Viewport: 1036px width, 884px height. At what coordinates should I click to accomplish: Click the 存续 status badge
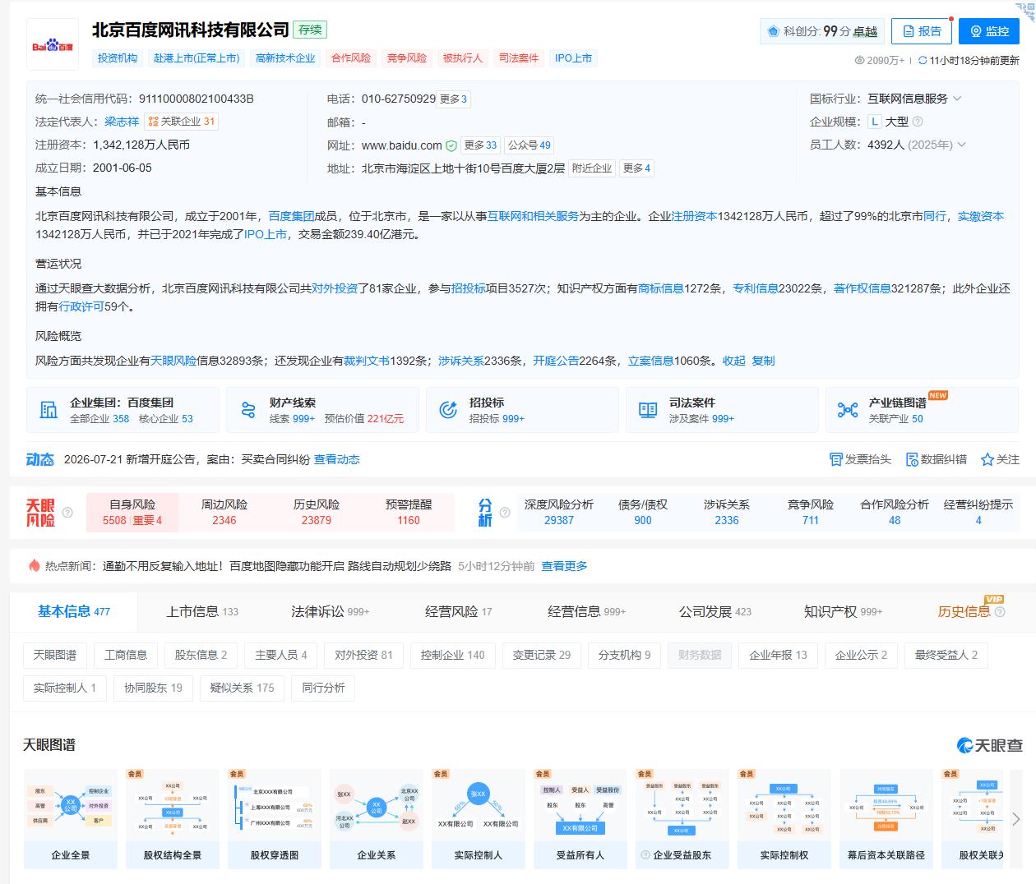point(310,30)
